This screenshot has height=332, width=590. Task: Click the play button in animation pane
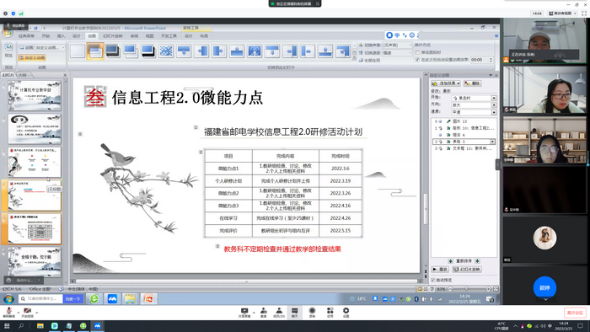tap(440, 269)
